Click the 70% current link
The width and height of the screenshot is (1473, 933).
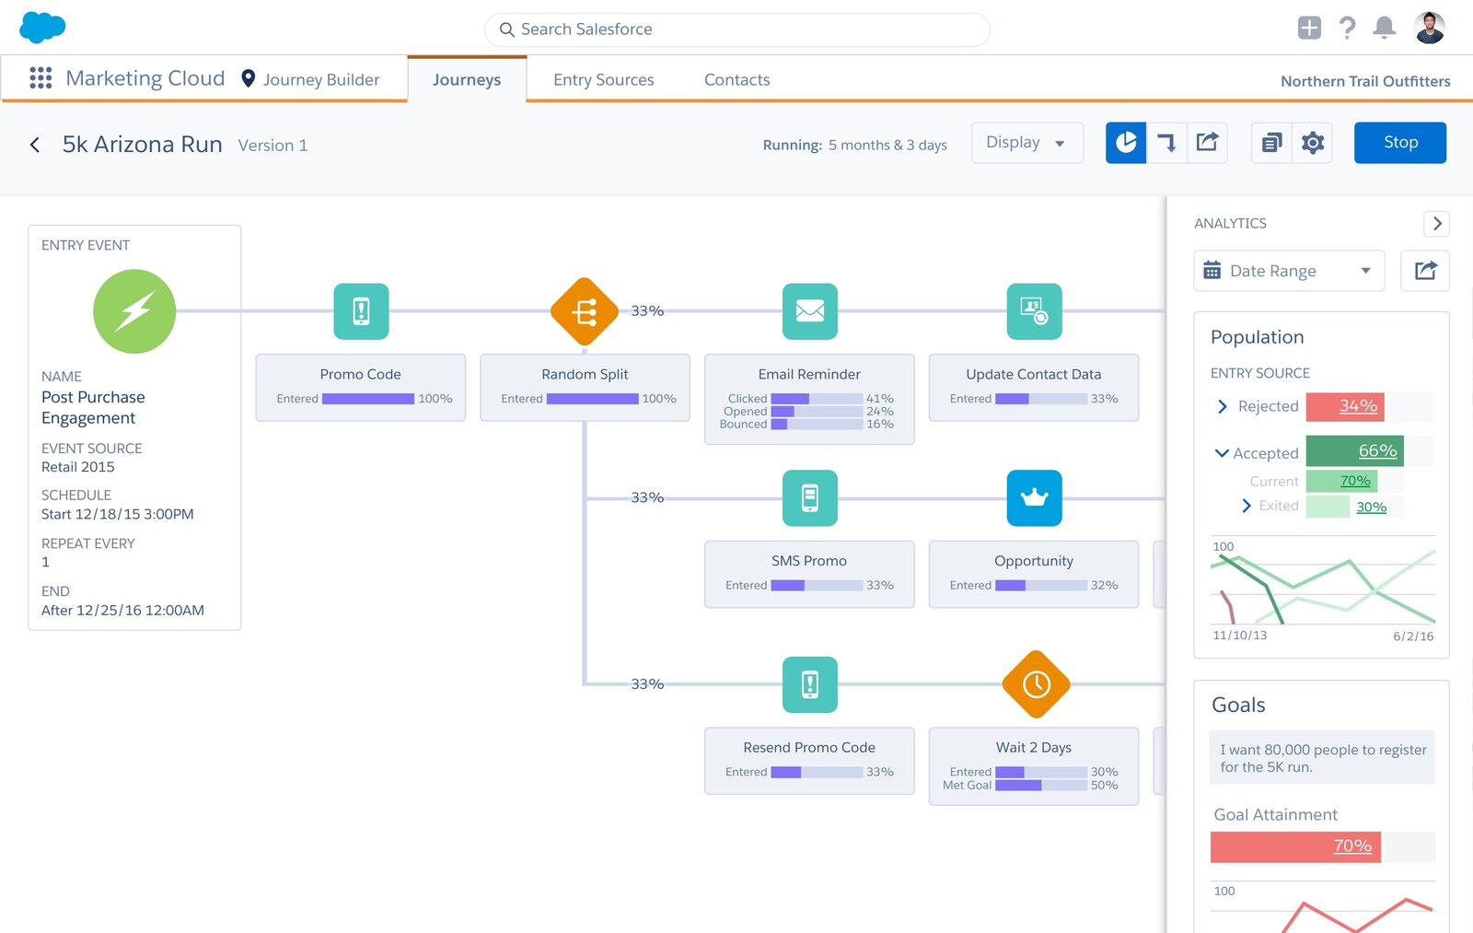(1355, 481)
